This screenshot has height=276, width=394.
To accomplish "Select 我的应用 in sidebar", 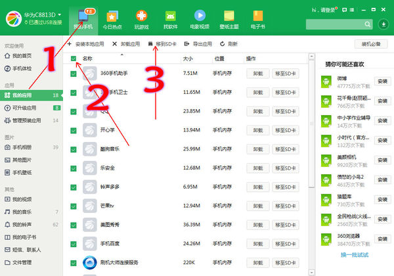I will coord(32,95).
